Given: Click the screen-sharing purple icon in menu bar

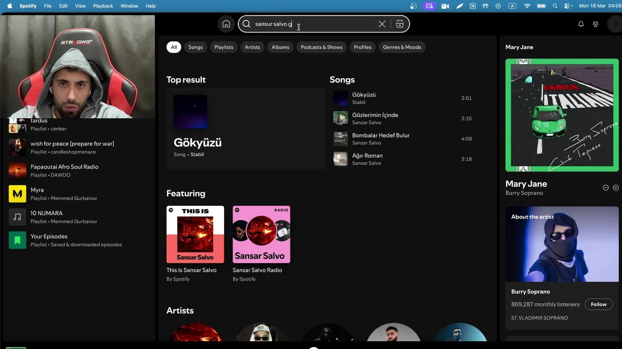Looking at the screenshot, I should pyautogui.click(x=429, y=6).
